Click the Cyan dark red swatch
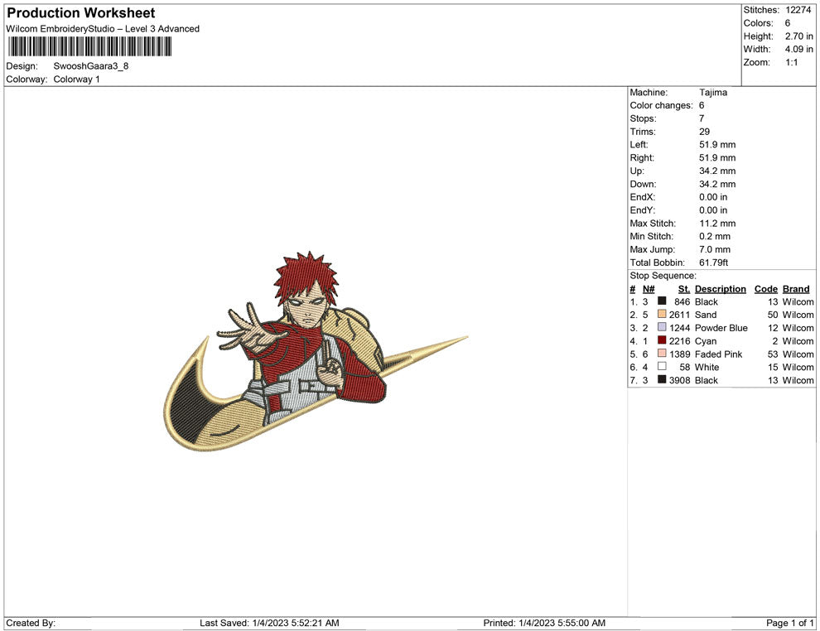 (662, 340)
